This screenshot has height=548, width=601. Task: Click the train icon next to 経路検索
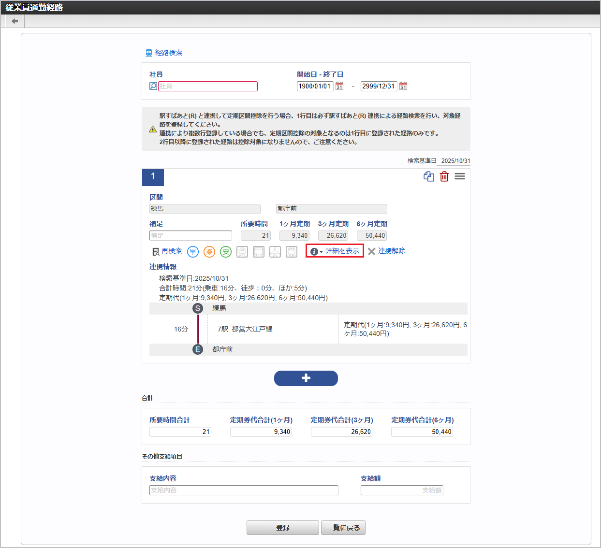(148, 52)
